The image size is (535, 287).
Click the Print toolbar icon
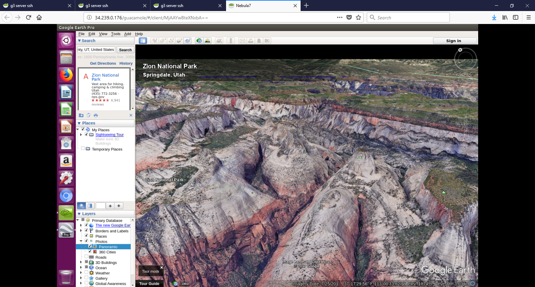[x=251, y=41]
